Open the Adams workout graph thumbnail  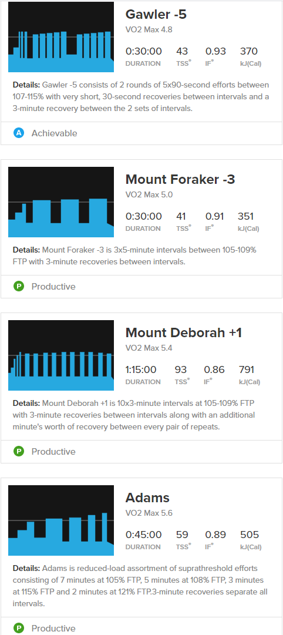click(61, 520)
